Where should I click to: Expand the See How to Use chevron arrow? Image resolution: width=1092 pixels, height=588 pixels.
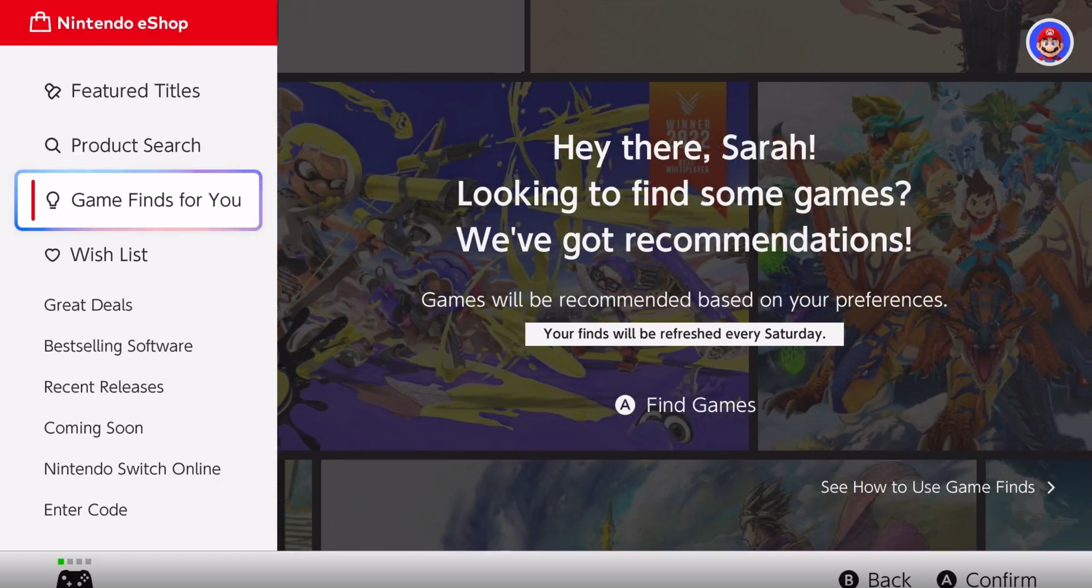1051,488
